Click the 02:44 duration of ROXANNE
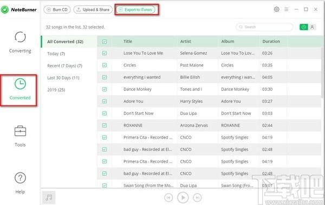Screen dimensions: 325x205 click(267, 125)
